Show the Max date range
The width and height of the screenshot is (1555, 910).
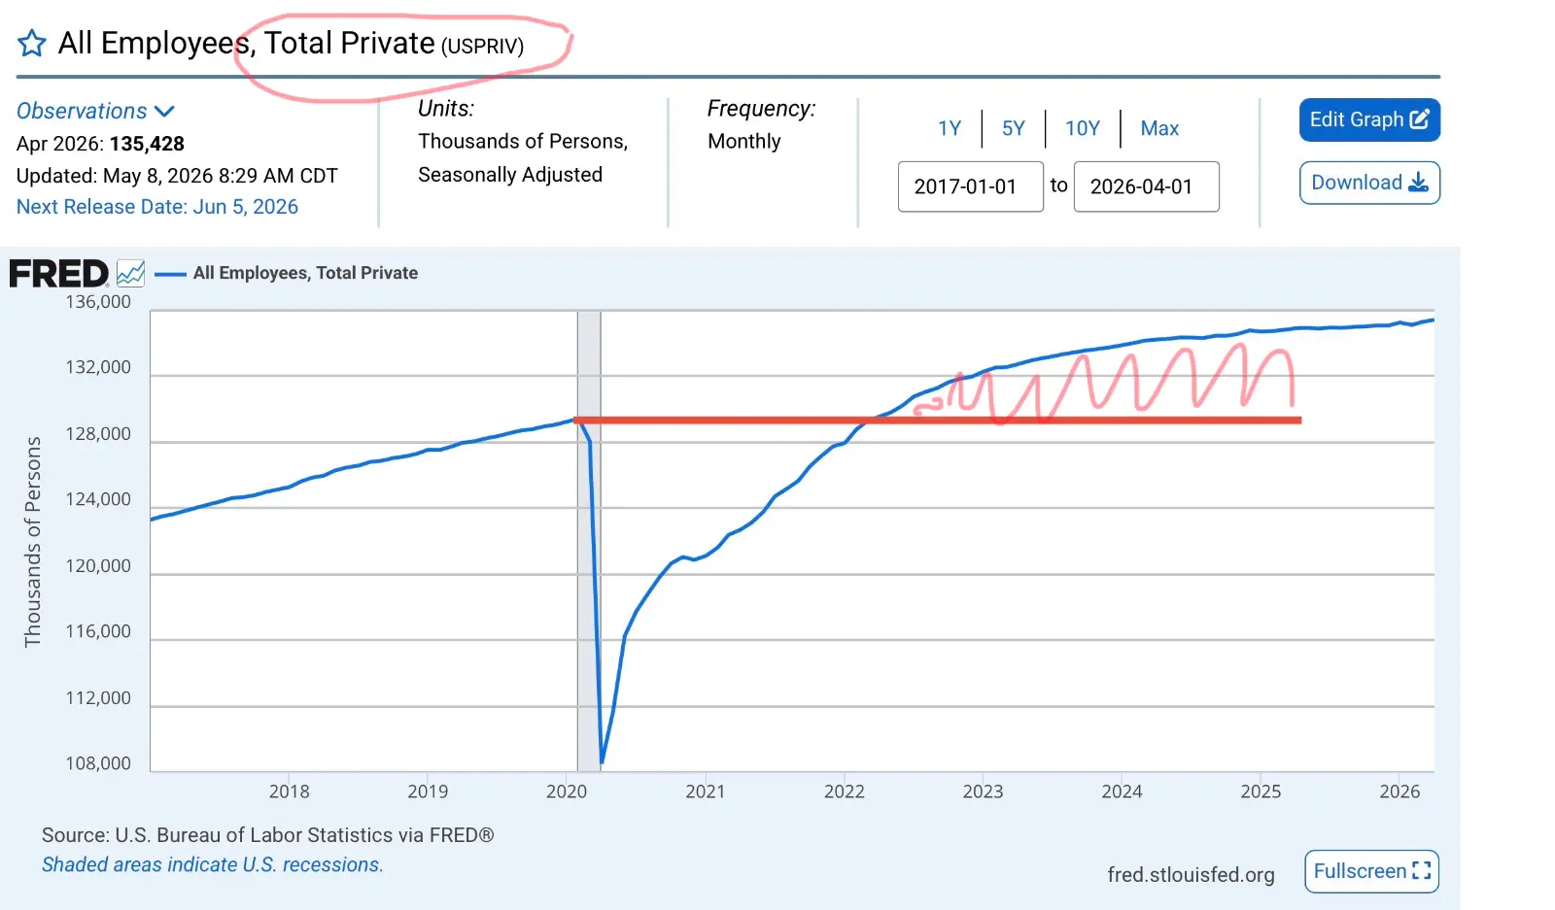click(x=1159, y=128)
